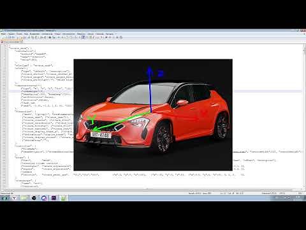Save the current file via toolbar icon
The height and width of the screenshot is (230, 306).
click(x=10, y=37)
